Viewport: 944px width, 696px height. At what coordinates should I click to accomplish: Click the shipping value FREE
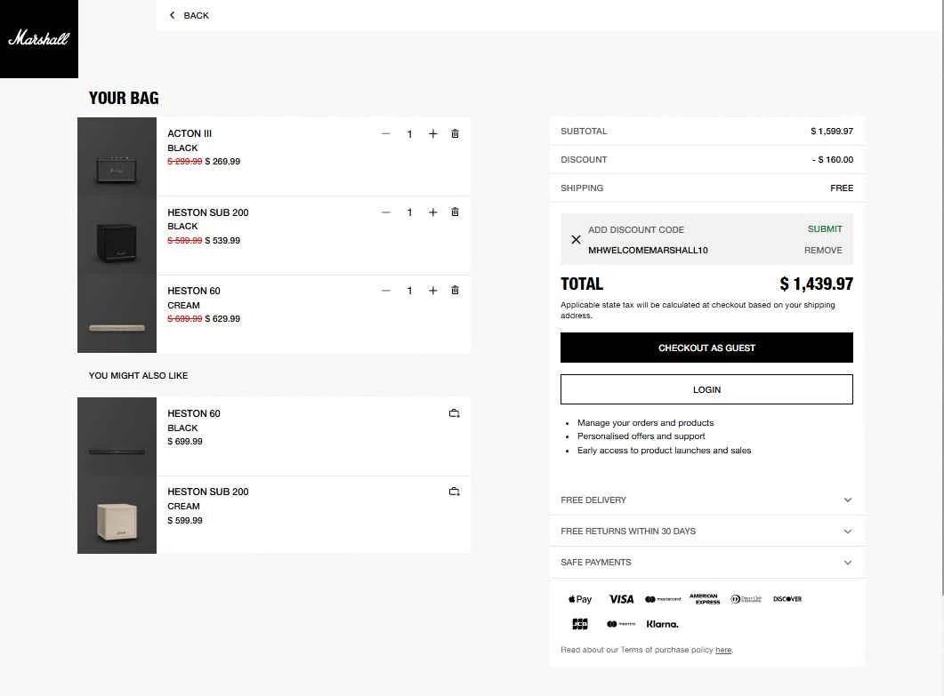[x=842, y=188]
